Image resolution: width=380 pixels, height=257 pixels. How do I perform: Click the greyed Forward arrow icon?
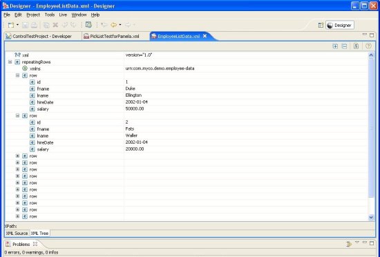pyautogui.click(x=128, y=25)
